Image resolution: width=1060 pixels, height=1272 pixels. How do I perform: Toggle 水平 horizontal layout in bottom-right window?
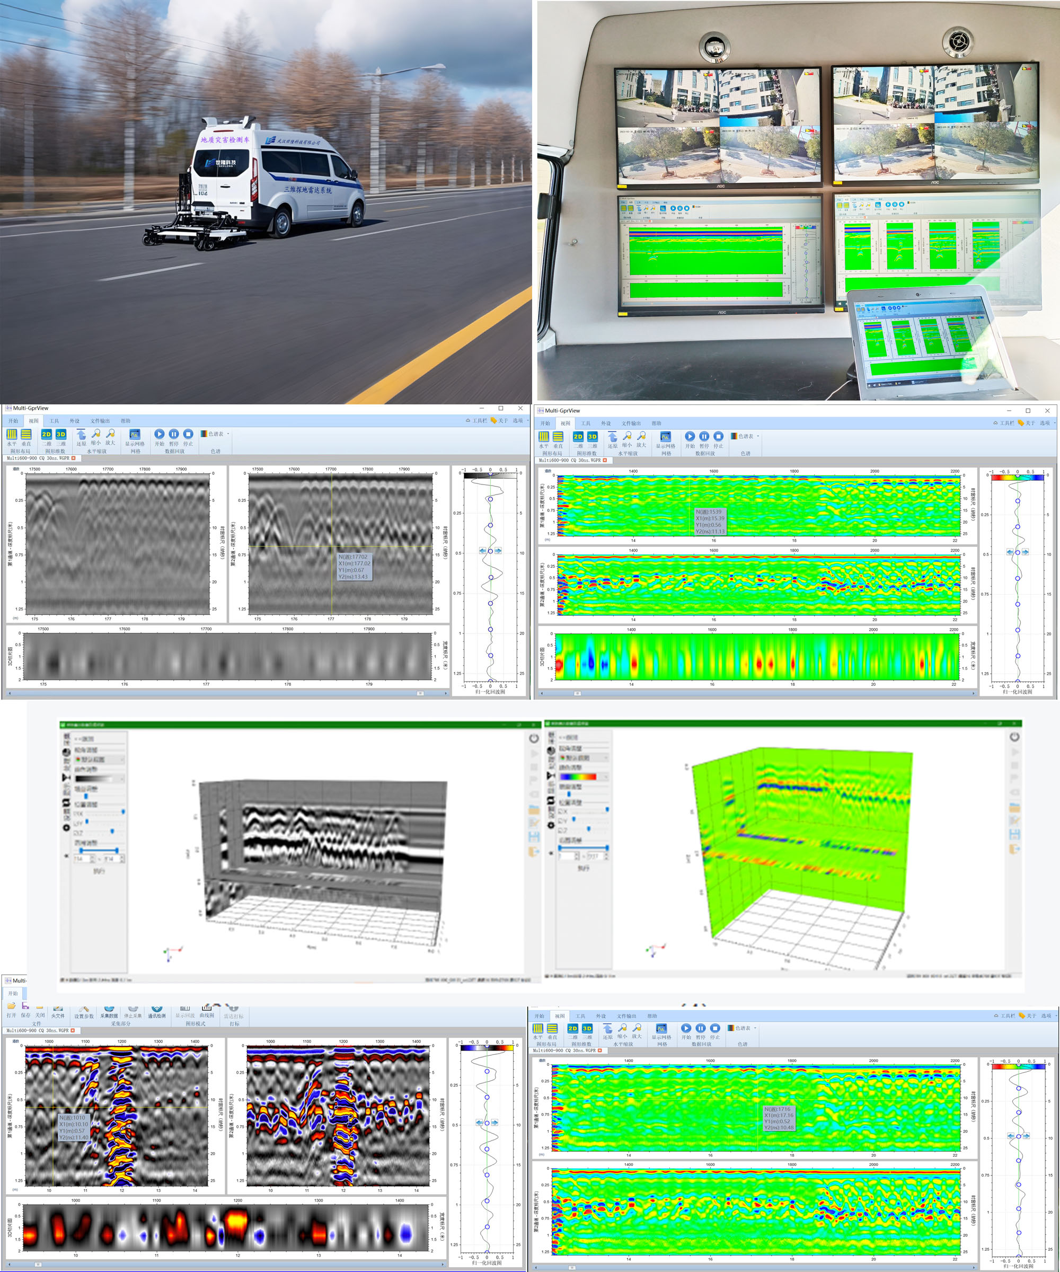[x=537, y=1029]
